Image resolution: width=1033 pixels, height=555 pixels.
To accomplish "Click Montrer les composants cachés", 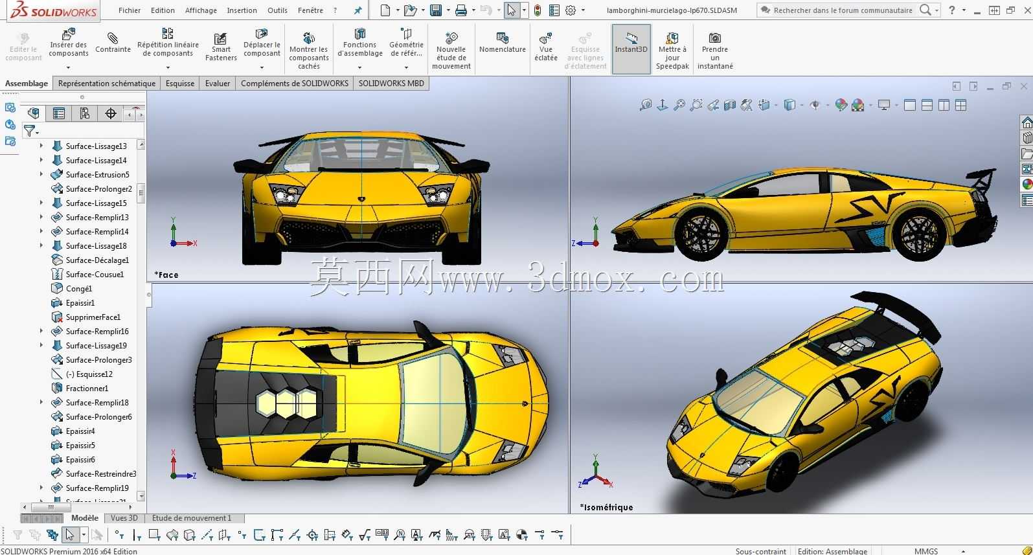I will (309, 51).
